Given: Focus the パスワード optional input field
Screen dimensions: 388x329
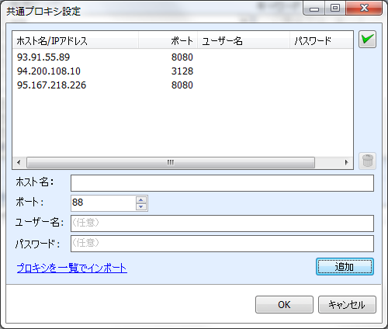Looking at the screenshot, I should 222,244.
